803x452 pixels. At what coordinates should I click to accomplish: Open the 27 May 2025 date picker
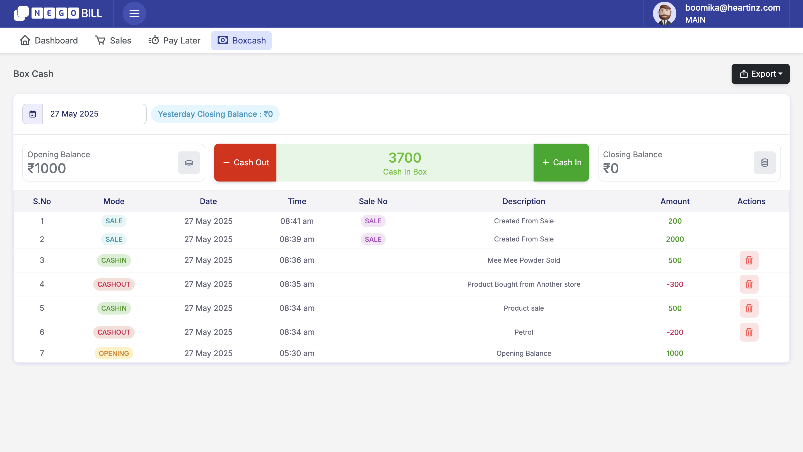point(94,114)
